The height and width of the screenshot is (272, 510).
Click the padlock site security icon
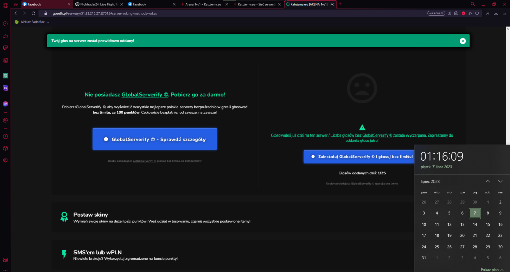(x=45, y=13)
